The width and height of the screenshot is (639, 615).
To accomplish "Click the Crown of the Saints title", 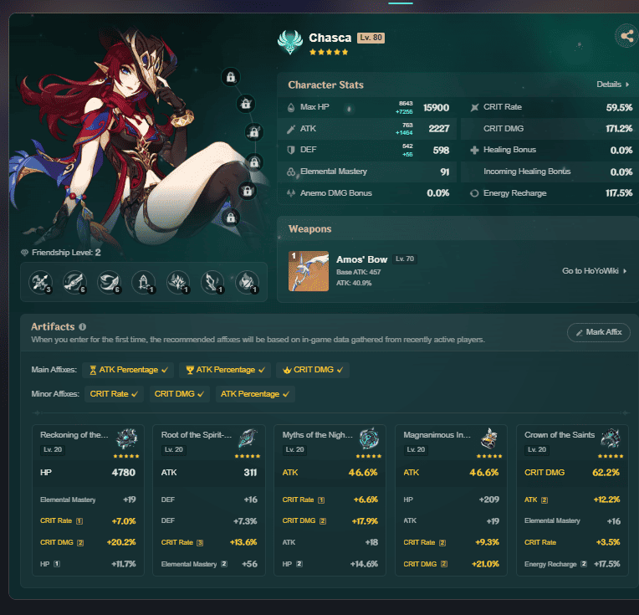I will tap(560, 435).
